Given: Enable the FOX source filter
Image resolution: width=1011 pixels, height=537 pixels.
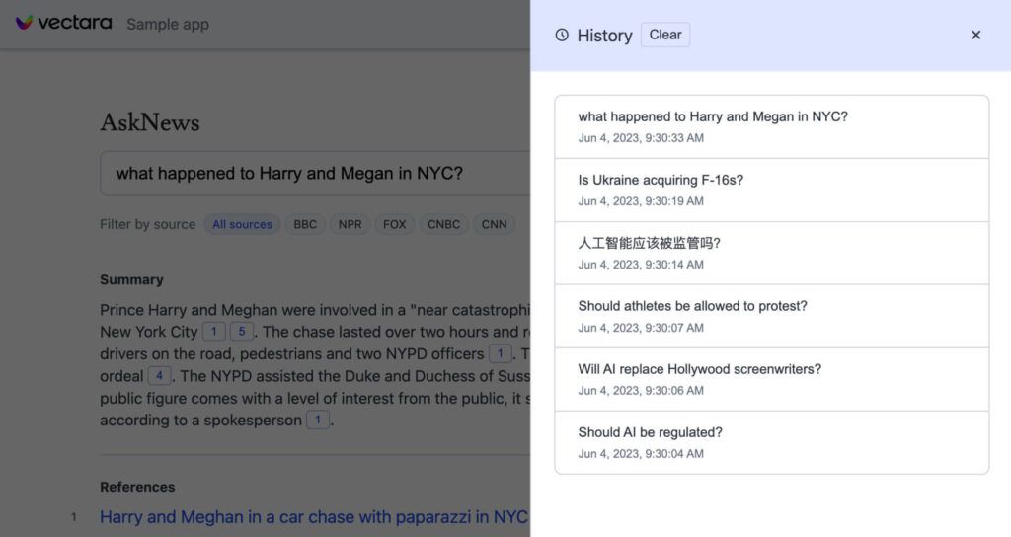Looking at the screenshot, I should click(394, 224).
